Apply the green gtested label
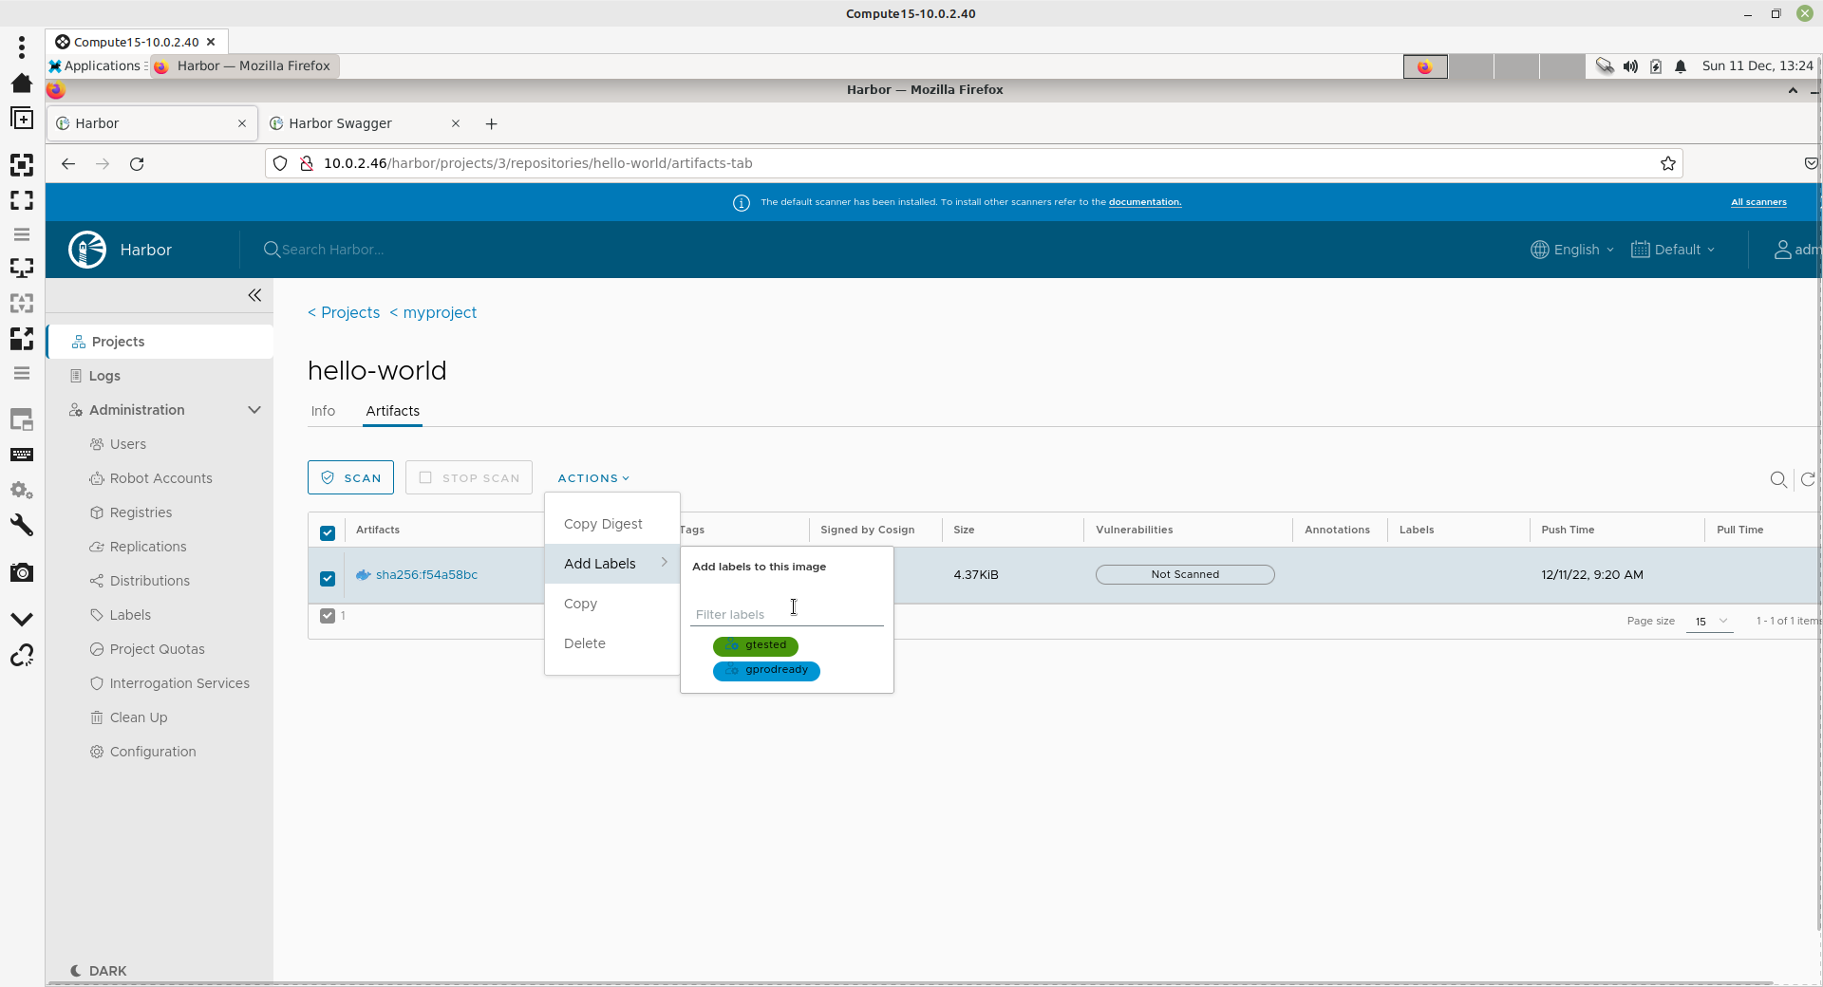This screenshot has width=1823, height=987. [x=756, y=645]
